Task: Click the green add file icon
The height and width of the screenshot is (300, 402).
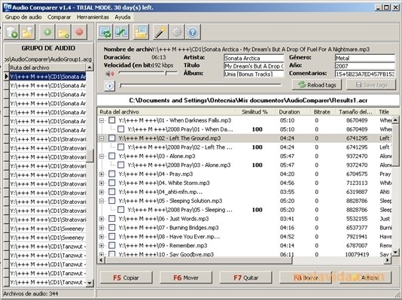Action: [x=47, y=32]
